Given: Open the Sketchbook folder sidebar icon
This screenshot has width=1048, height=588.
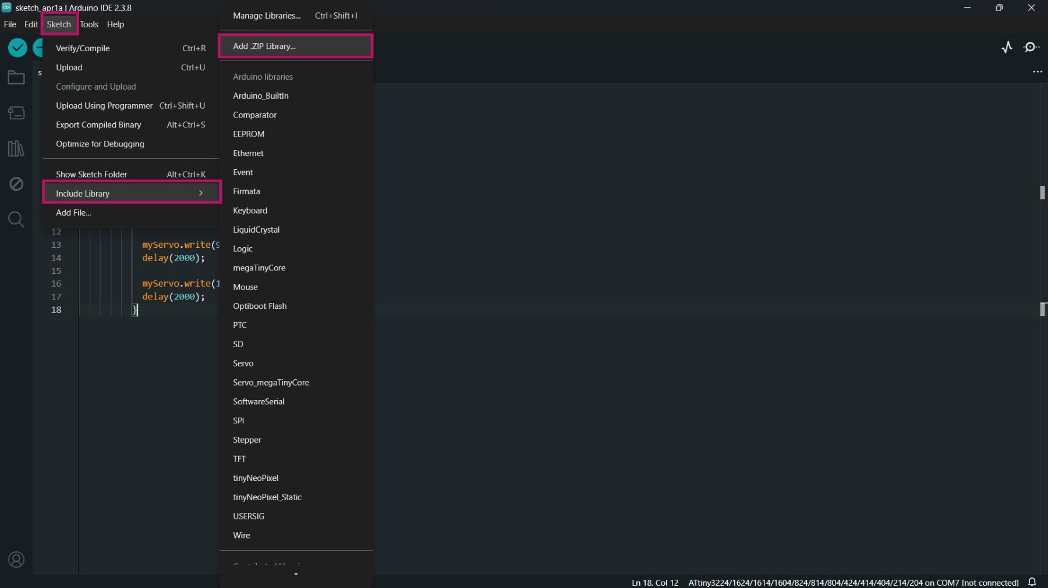Looking at the screenshot, I should [16, 77].
